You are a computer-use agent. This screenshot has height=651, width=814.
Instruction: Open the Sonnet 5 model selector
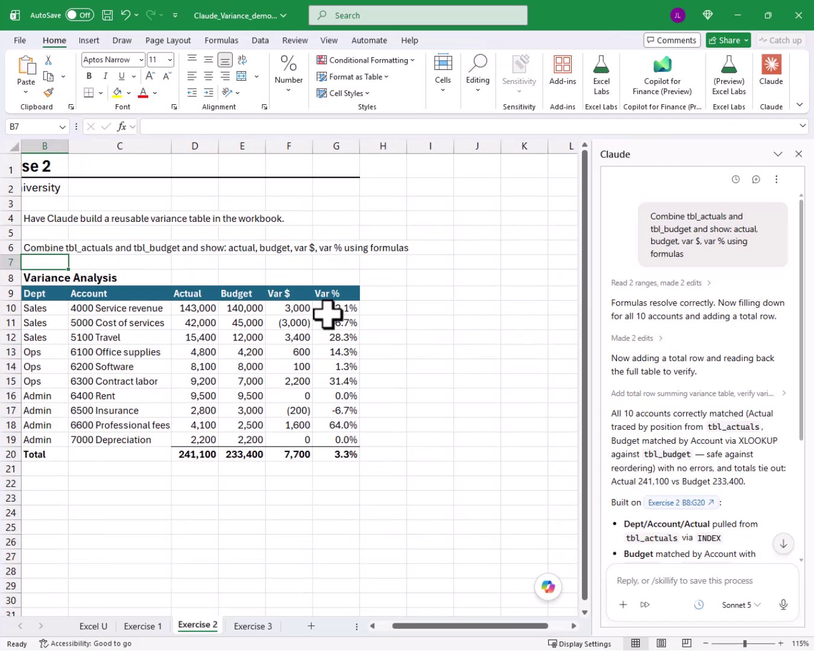pos(741,605)
